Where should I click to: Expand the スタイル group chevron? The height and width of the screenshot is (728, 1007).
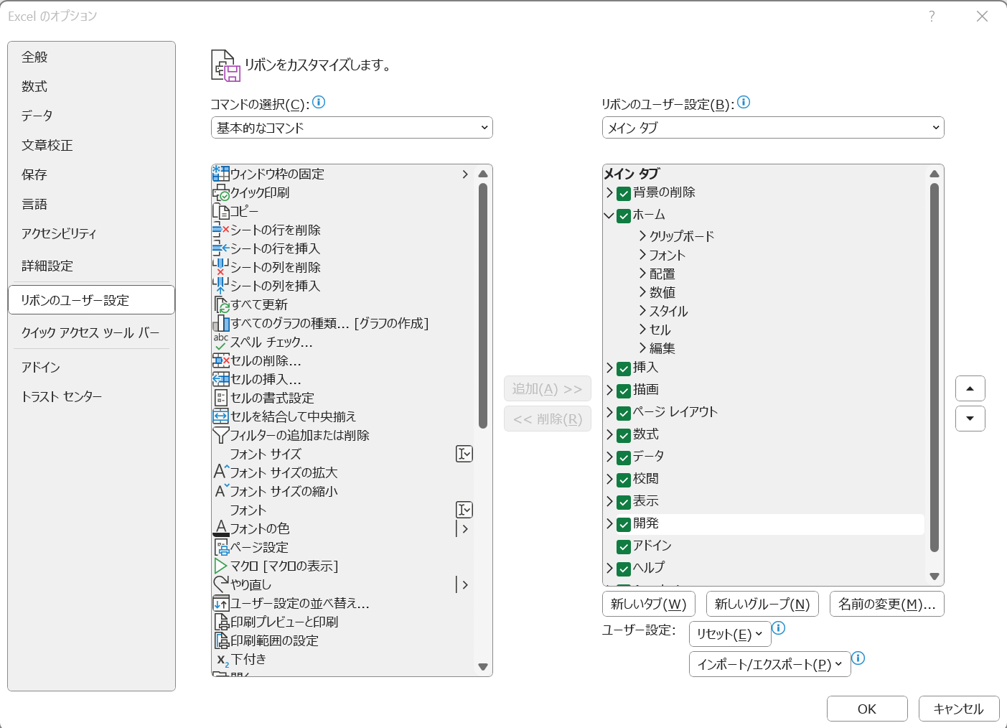pyautogui.click(x=642, y=310)
